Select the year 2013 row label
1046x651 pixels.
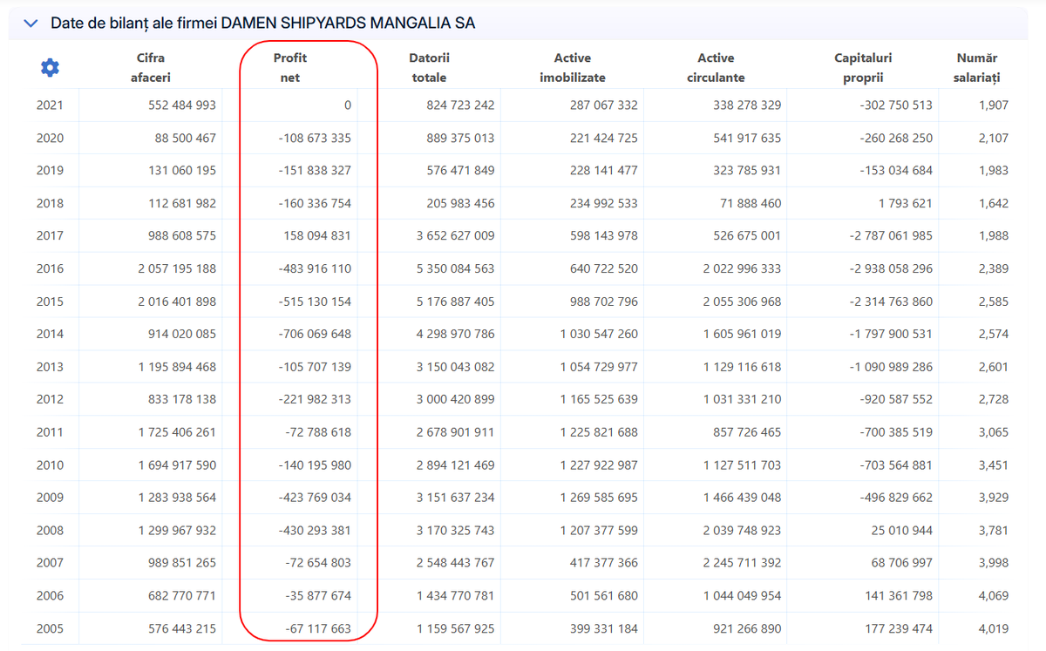(50, 367)
